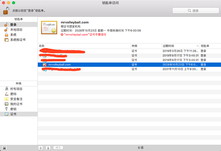Toggle the keychain list view button at bottom-left
This screenshot has height=151, width=221.
[x=4, y=148]
